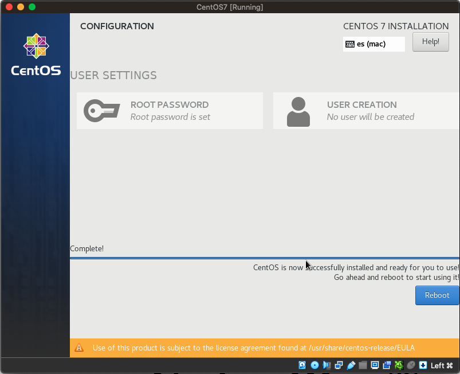Image resolution: width=460 pixels, height=374 pixels.
Task: Click the CentOS logo in sidebar
Action: [36, 55]
